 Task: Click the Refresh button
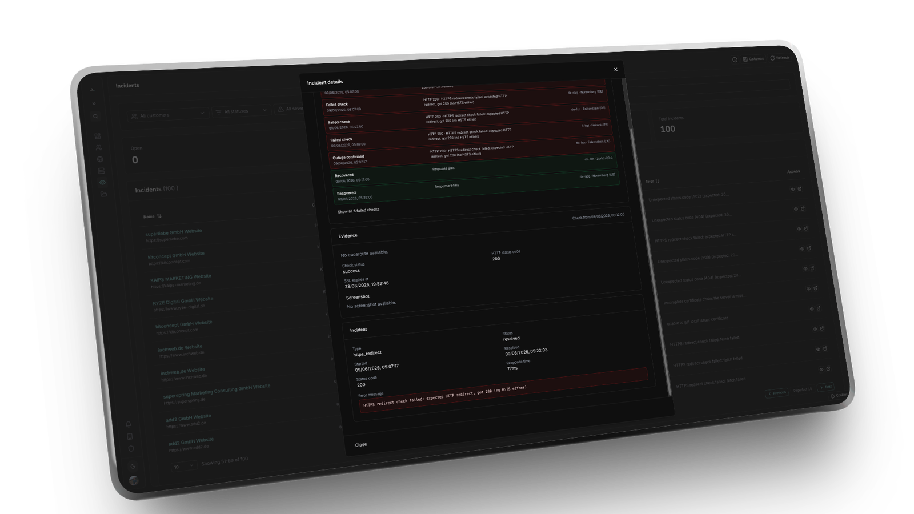(780, 58)
